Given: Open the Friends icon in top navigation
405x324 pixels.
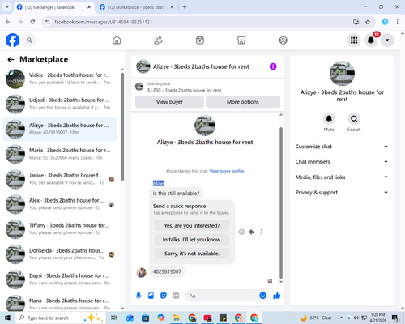Looking at the screenshot, I should [158, 40].
